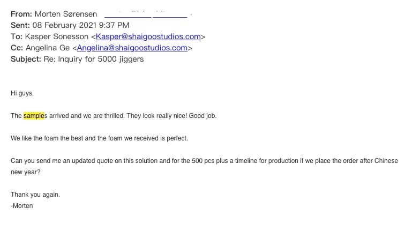Click the yellow highlighted word 'sample'
The width and height of the screenshot is (420, 238).
click(34, 116)
